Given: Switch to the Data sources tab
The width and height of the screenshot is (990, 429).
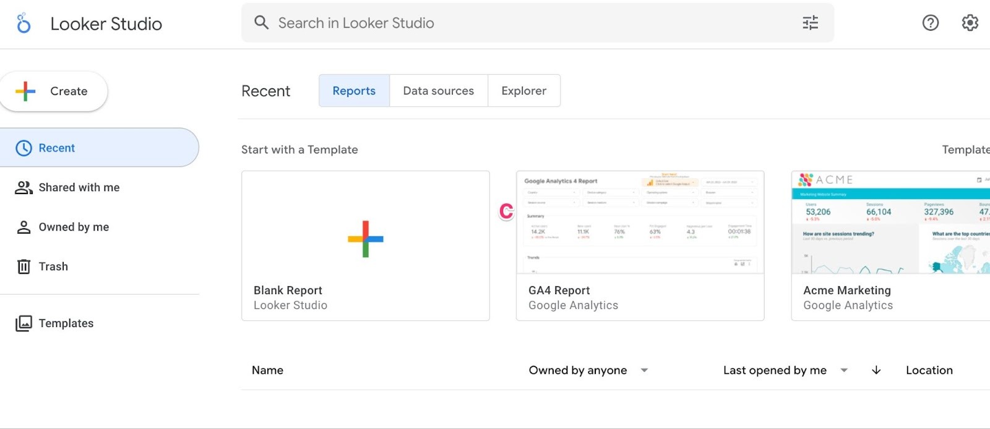Looking at the screenshot, I should 439,91.
